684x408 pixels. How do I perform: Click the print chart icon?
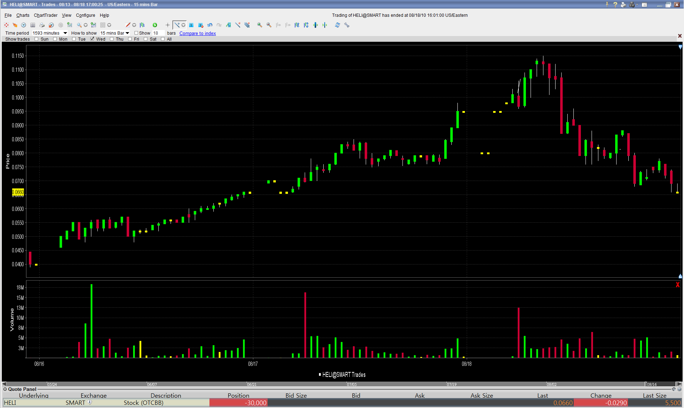coord(42,25)
